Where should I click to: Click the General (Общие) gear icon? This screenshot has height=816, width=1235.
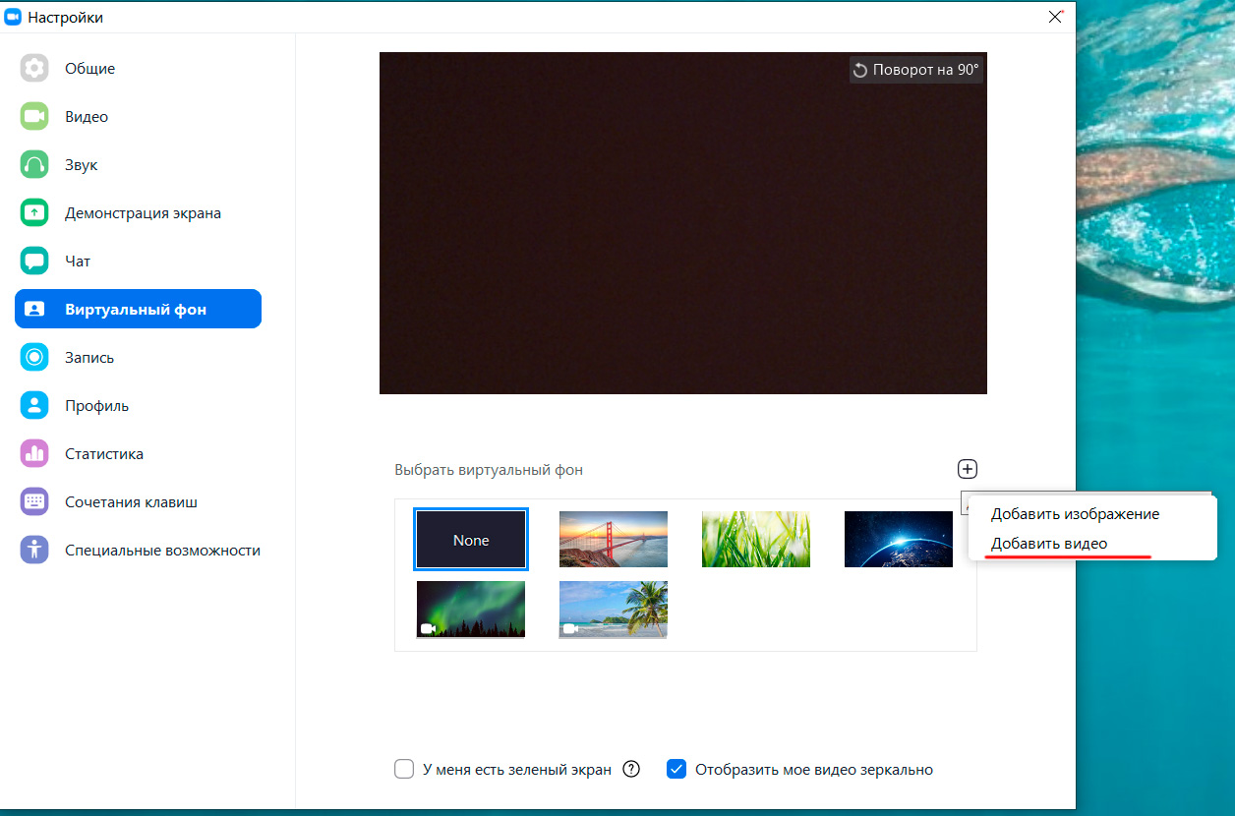(x=34, y=69)
